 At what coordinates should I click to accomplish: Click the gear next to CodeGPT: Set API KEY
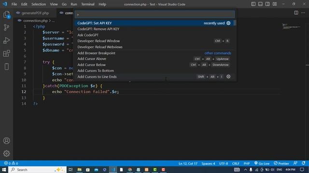click(228, 23)
